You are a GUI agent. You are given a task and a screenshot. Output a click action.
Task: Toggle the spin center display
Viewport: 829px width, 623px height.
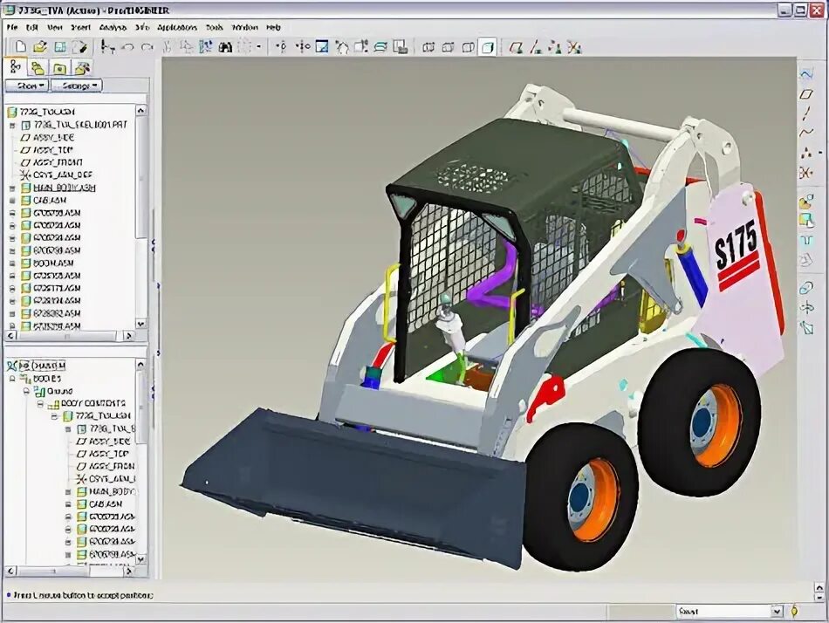281,47
